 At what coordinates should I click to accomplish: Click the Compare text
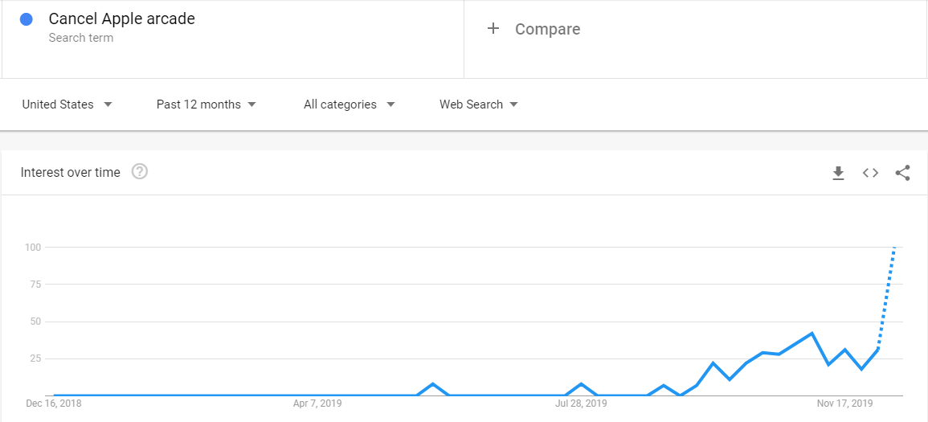pos(547,29)
